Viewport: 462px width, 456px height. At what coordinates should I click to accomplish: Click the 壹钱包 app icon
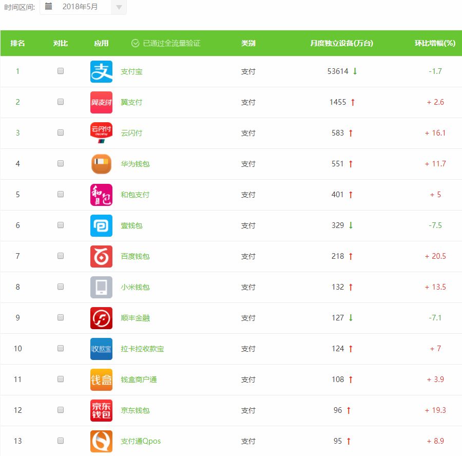point(101,225)
